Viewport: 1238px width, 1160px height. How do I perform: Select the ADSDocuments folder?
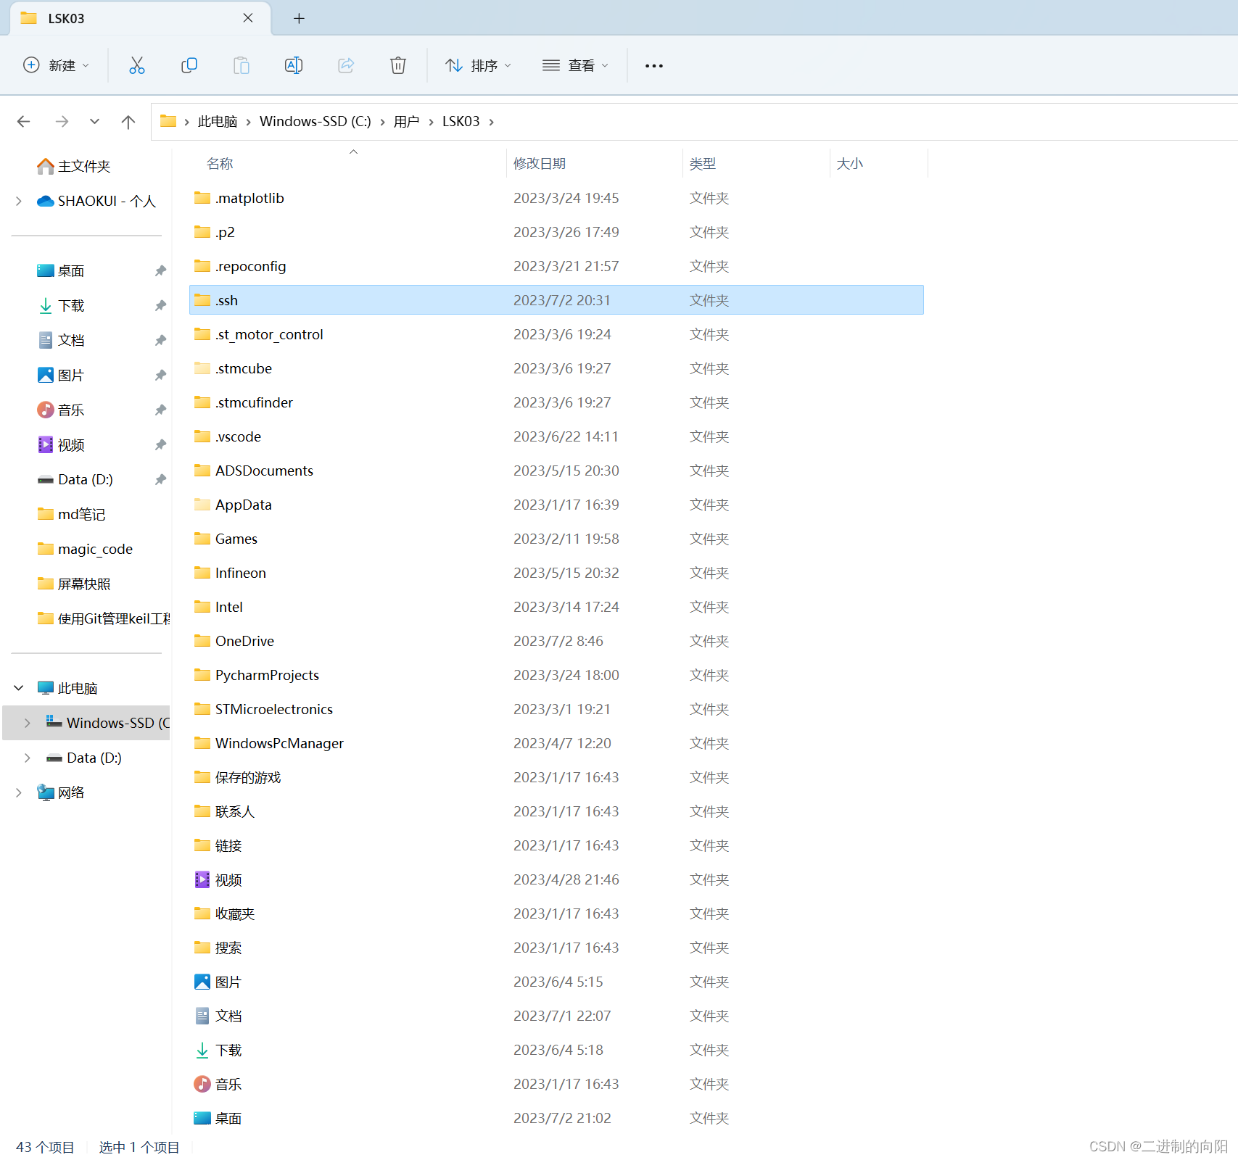coord(556,471)
